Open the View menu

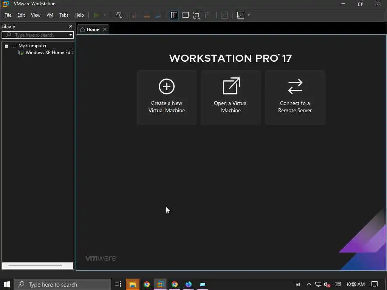point(36,15)
